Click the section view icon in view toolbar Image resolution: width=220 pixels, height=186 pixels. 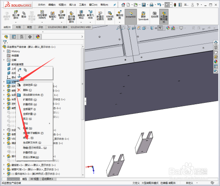(x=134, y=28)
